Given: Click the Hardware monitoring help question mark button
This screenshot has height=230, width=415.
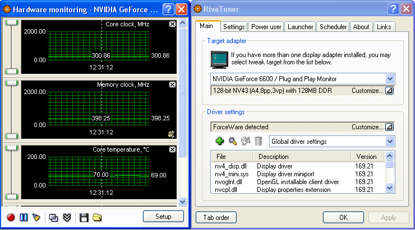Looking at the screenshot, I should point(169,10).
